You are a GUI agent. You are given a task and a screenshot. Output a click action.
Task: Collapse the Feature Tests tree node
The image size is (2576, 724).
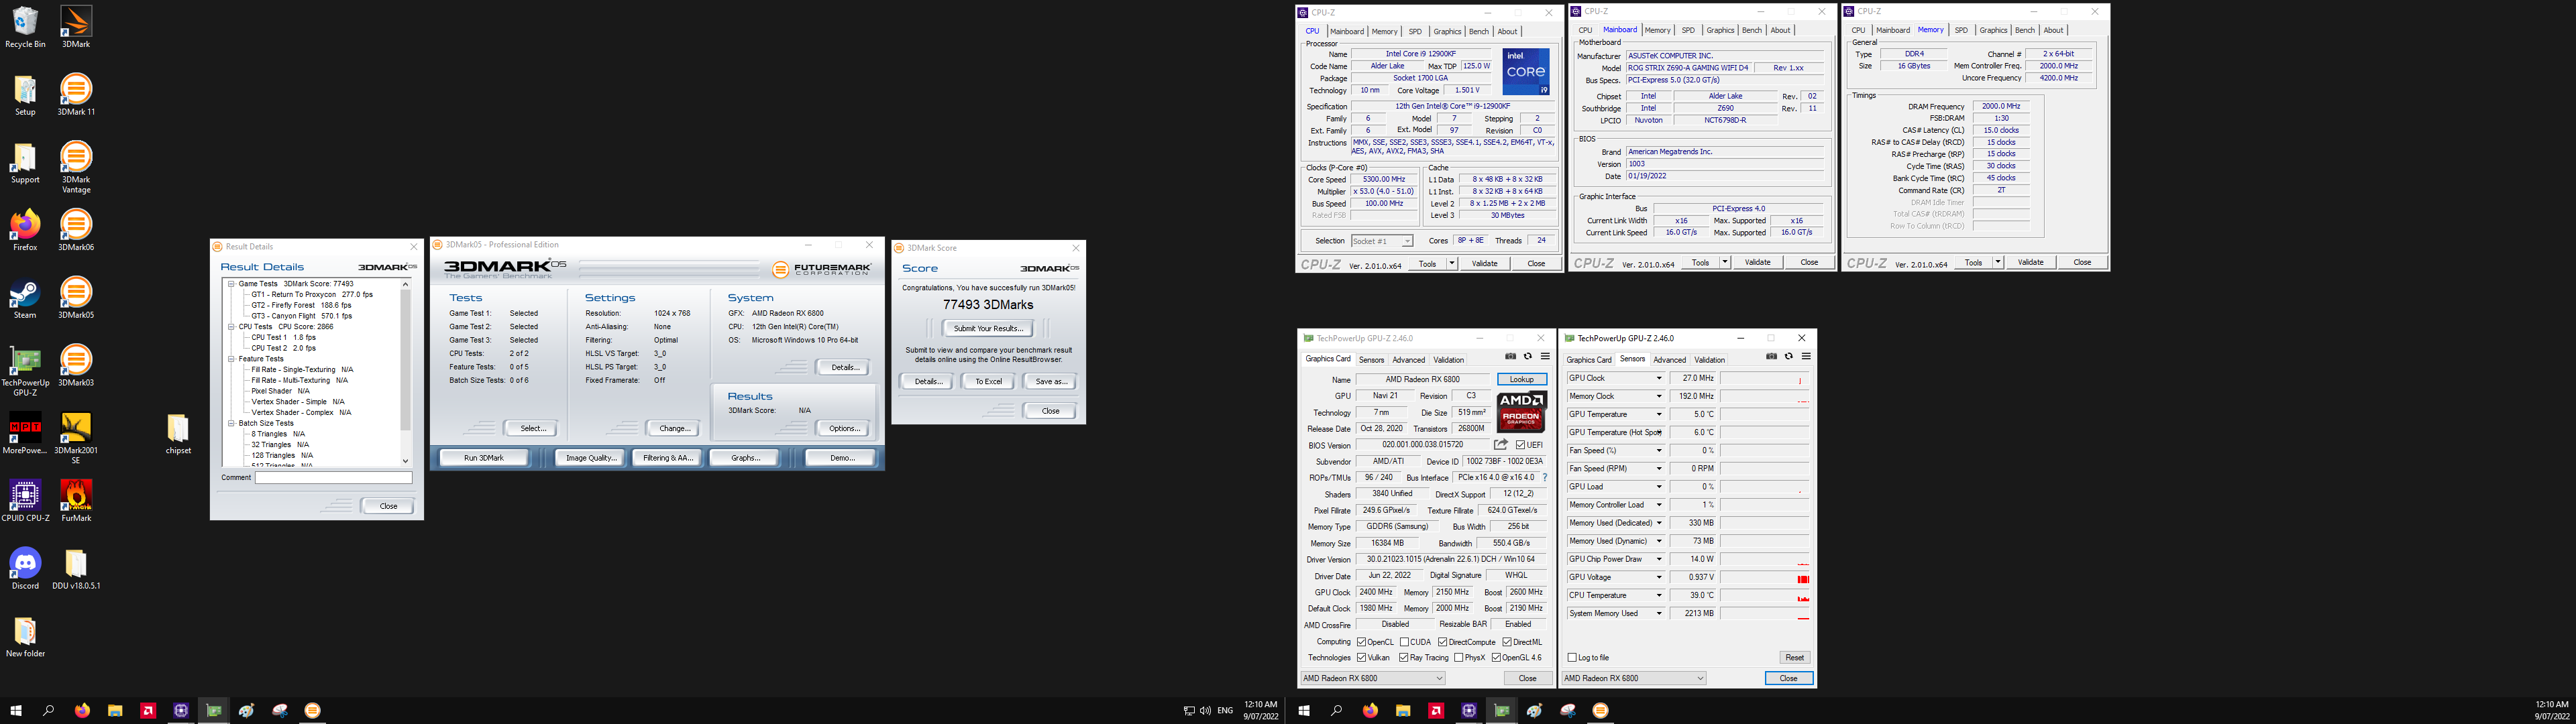(x=231, y=359)
